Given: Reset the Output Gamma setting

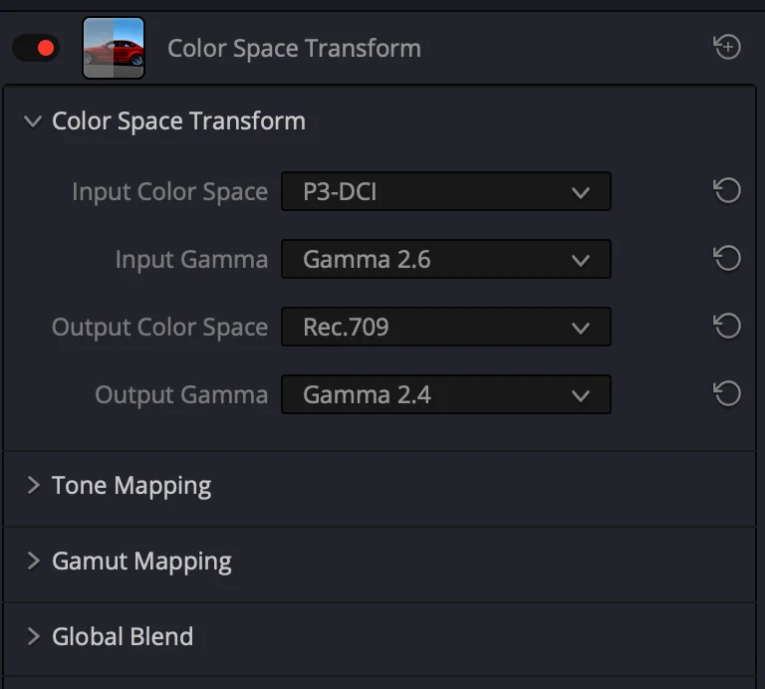Looking at the screenshot, I should click(727, 393).
